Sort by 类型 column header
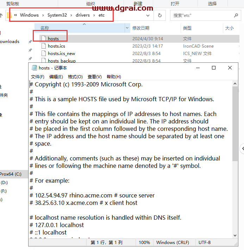Viewport: 244px width, 250px height. click(x=202, y=28)
